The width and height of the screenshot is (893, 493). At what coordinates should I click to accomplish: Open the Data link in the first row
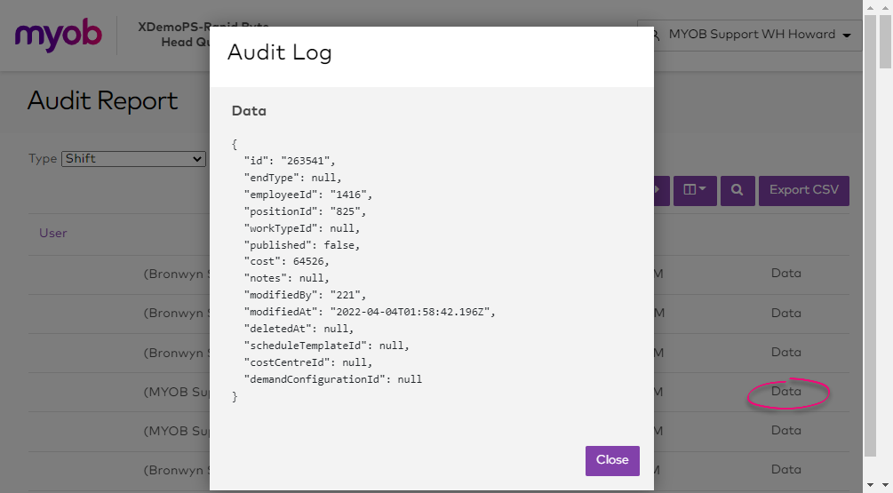(x=785, y=274)
